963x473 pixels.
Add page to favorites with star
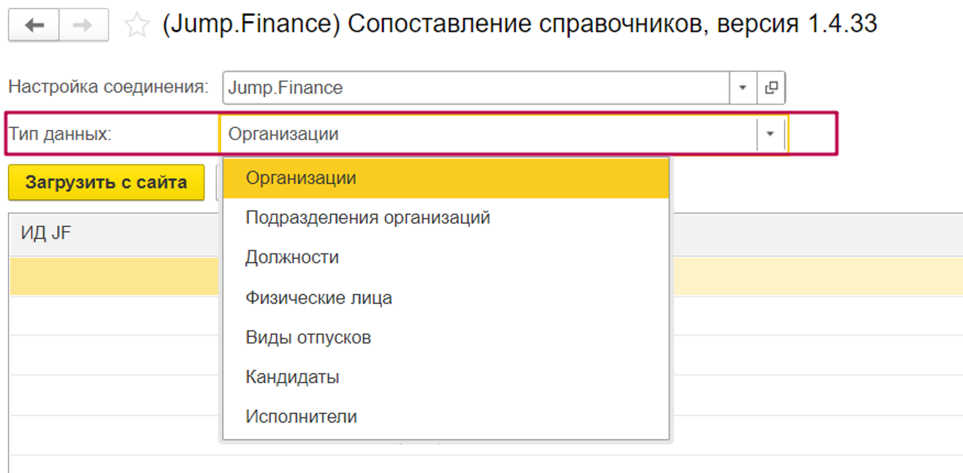[136, 25]
